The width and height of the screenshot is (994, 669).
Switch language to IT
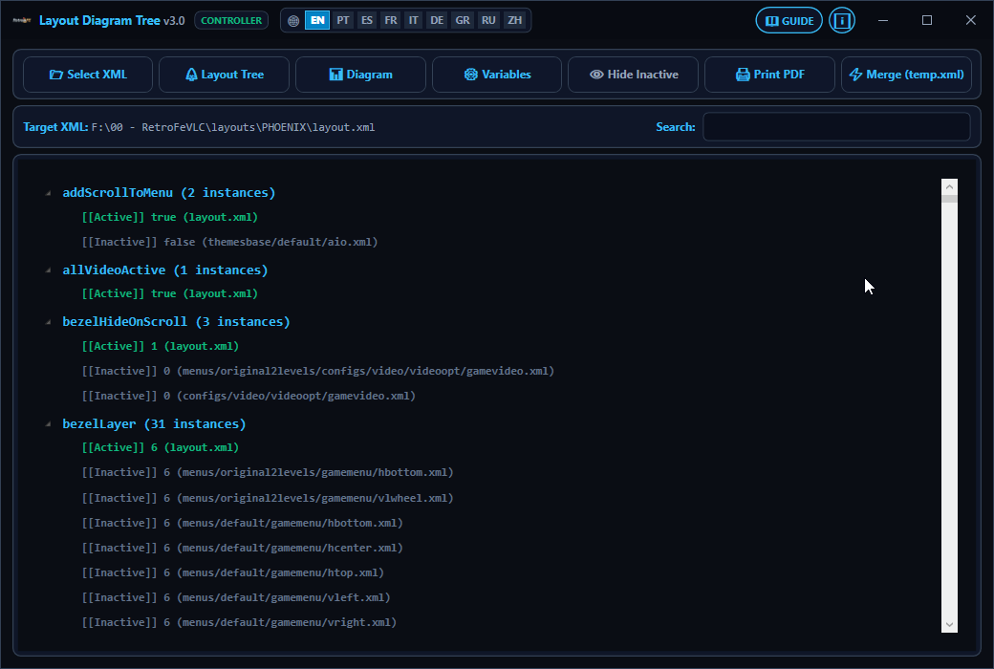coord(413,20)
